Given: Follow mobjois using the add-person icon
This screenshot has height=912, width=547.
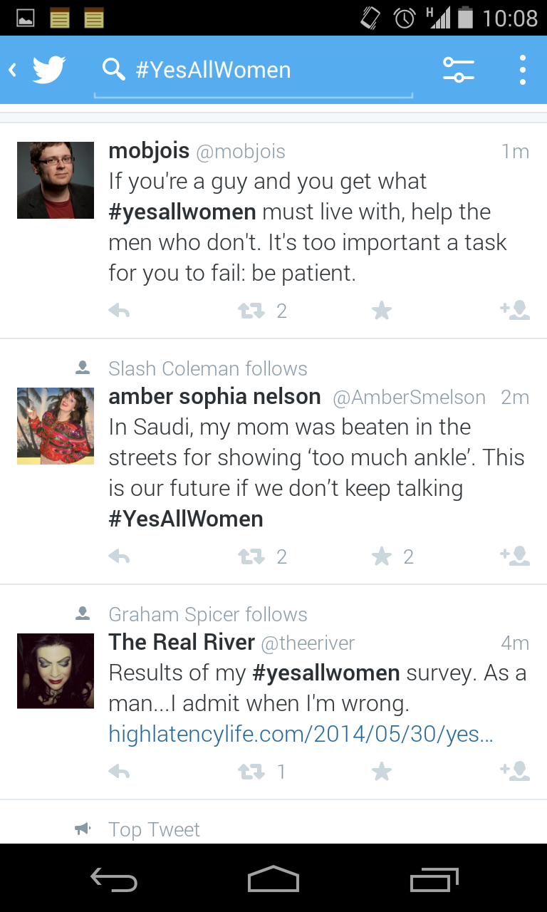Looking at the screenshot, I should click(515, 311).
